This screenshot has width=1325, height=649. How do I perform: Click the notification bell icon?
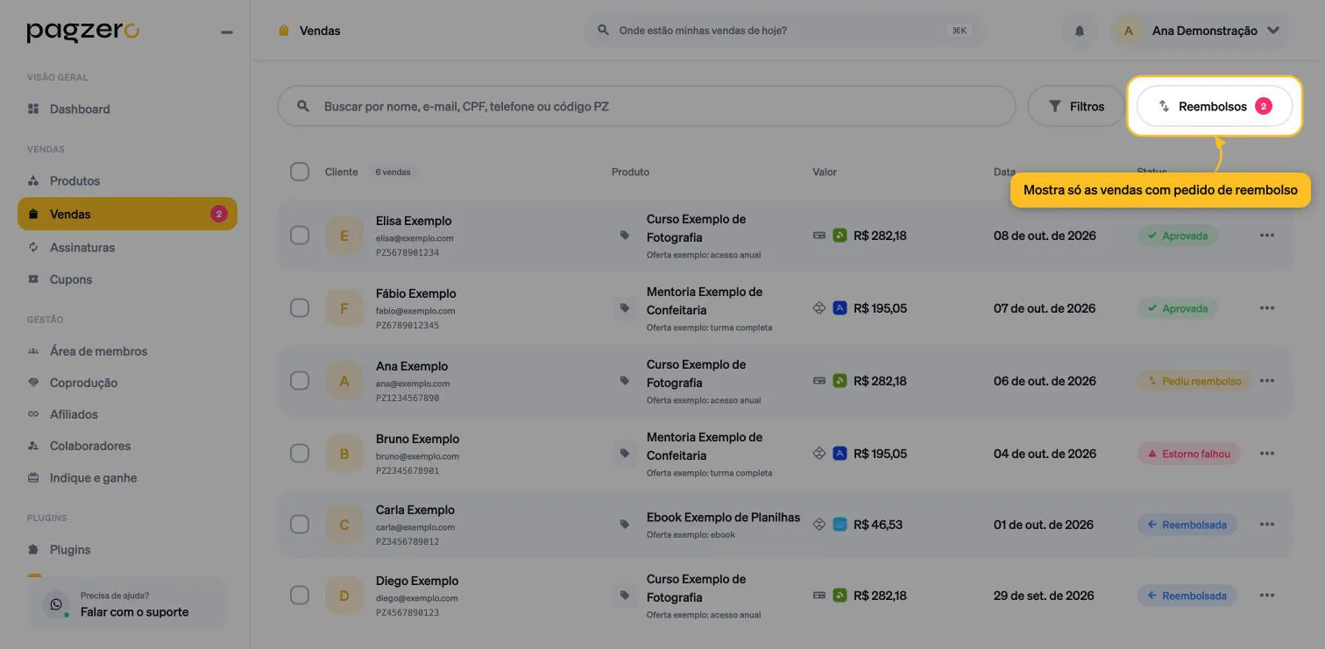click(x=1080, y=31)
